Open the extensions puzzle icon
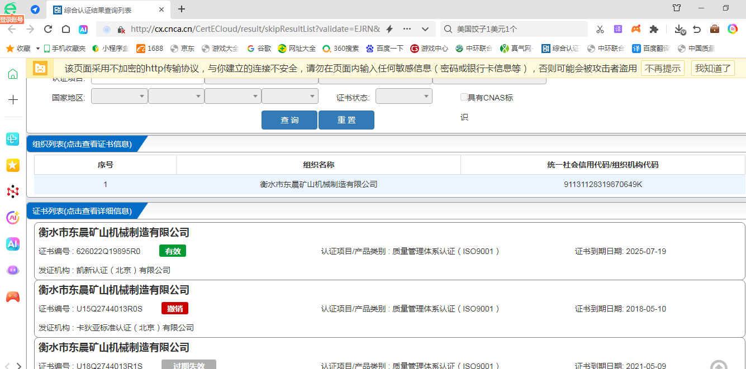The width and height of the screenshot is (746, 369). [x=654, y=29]
